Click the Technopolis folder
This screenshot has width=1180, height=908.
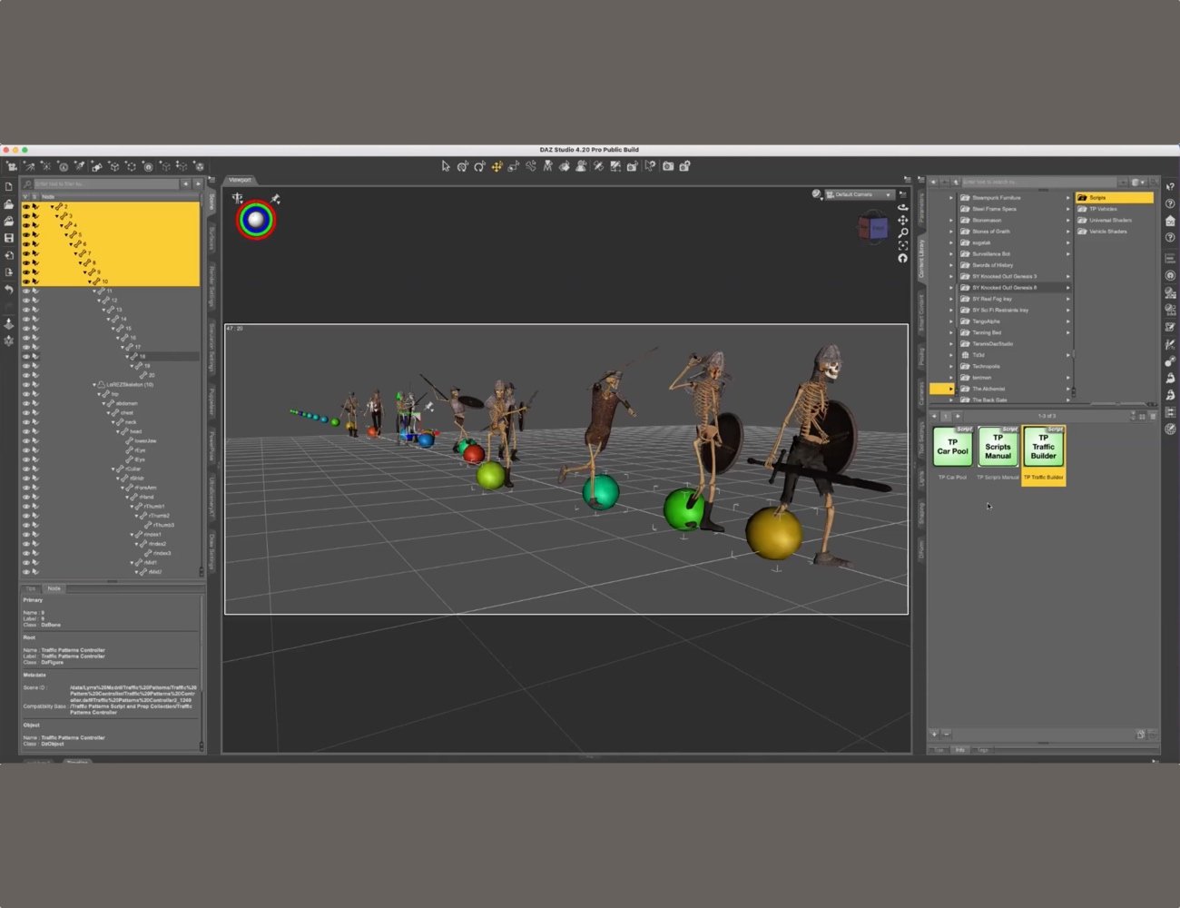click(986, 367)
